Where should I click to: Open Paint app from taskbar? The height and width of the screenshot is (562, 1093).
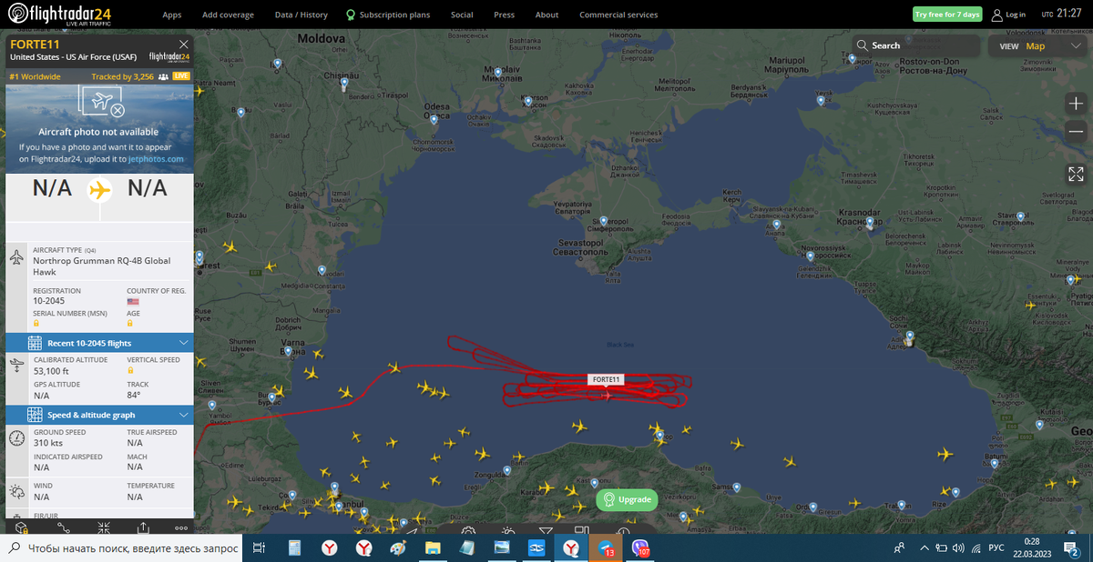tap(398, 548)
